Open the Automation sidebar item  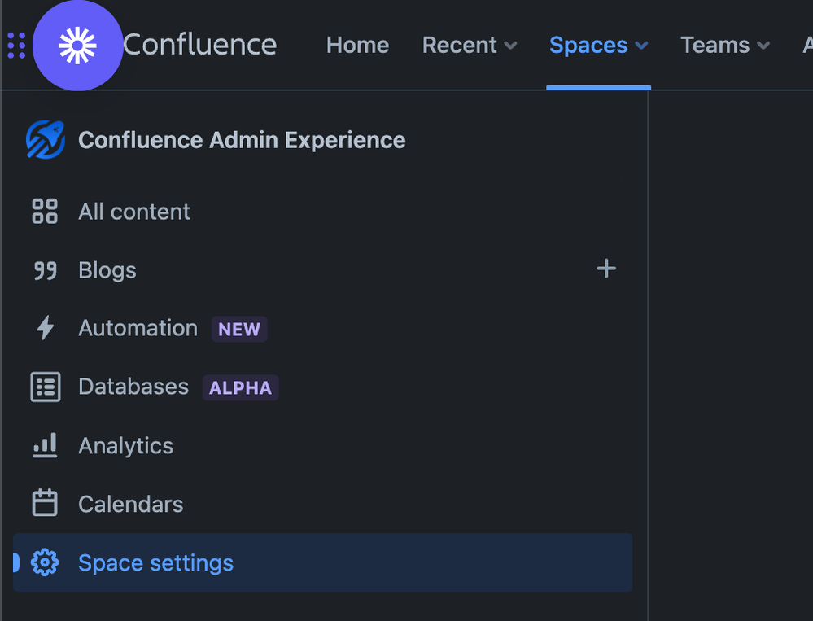(x=138, y=328)
